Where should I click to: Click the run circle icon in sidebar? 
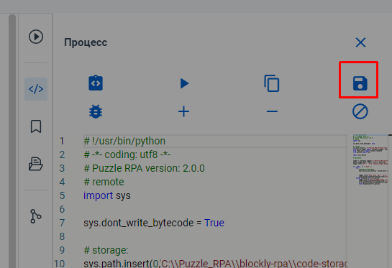click(x=36, y=37)
